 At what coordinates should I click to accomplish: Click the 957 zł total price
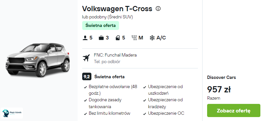(219, 89)
